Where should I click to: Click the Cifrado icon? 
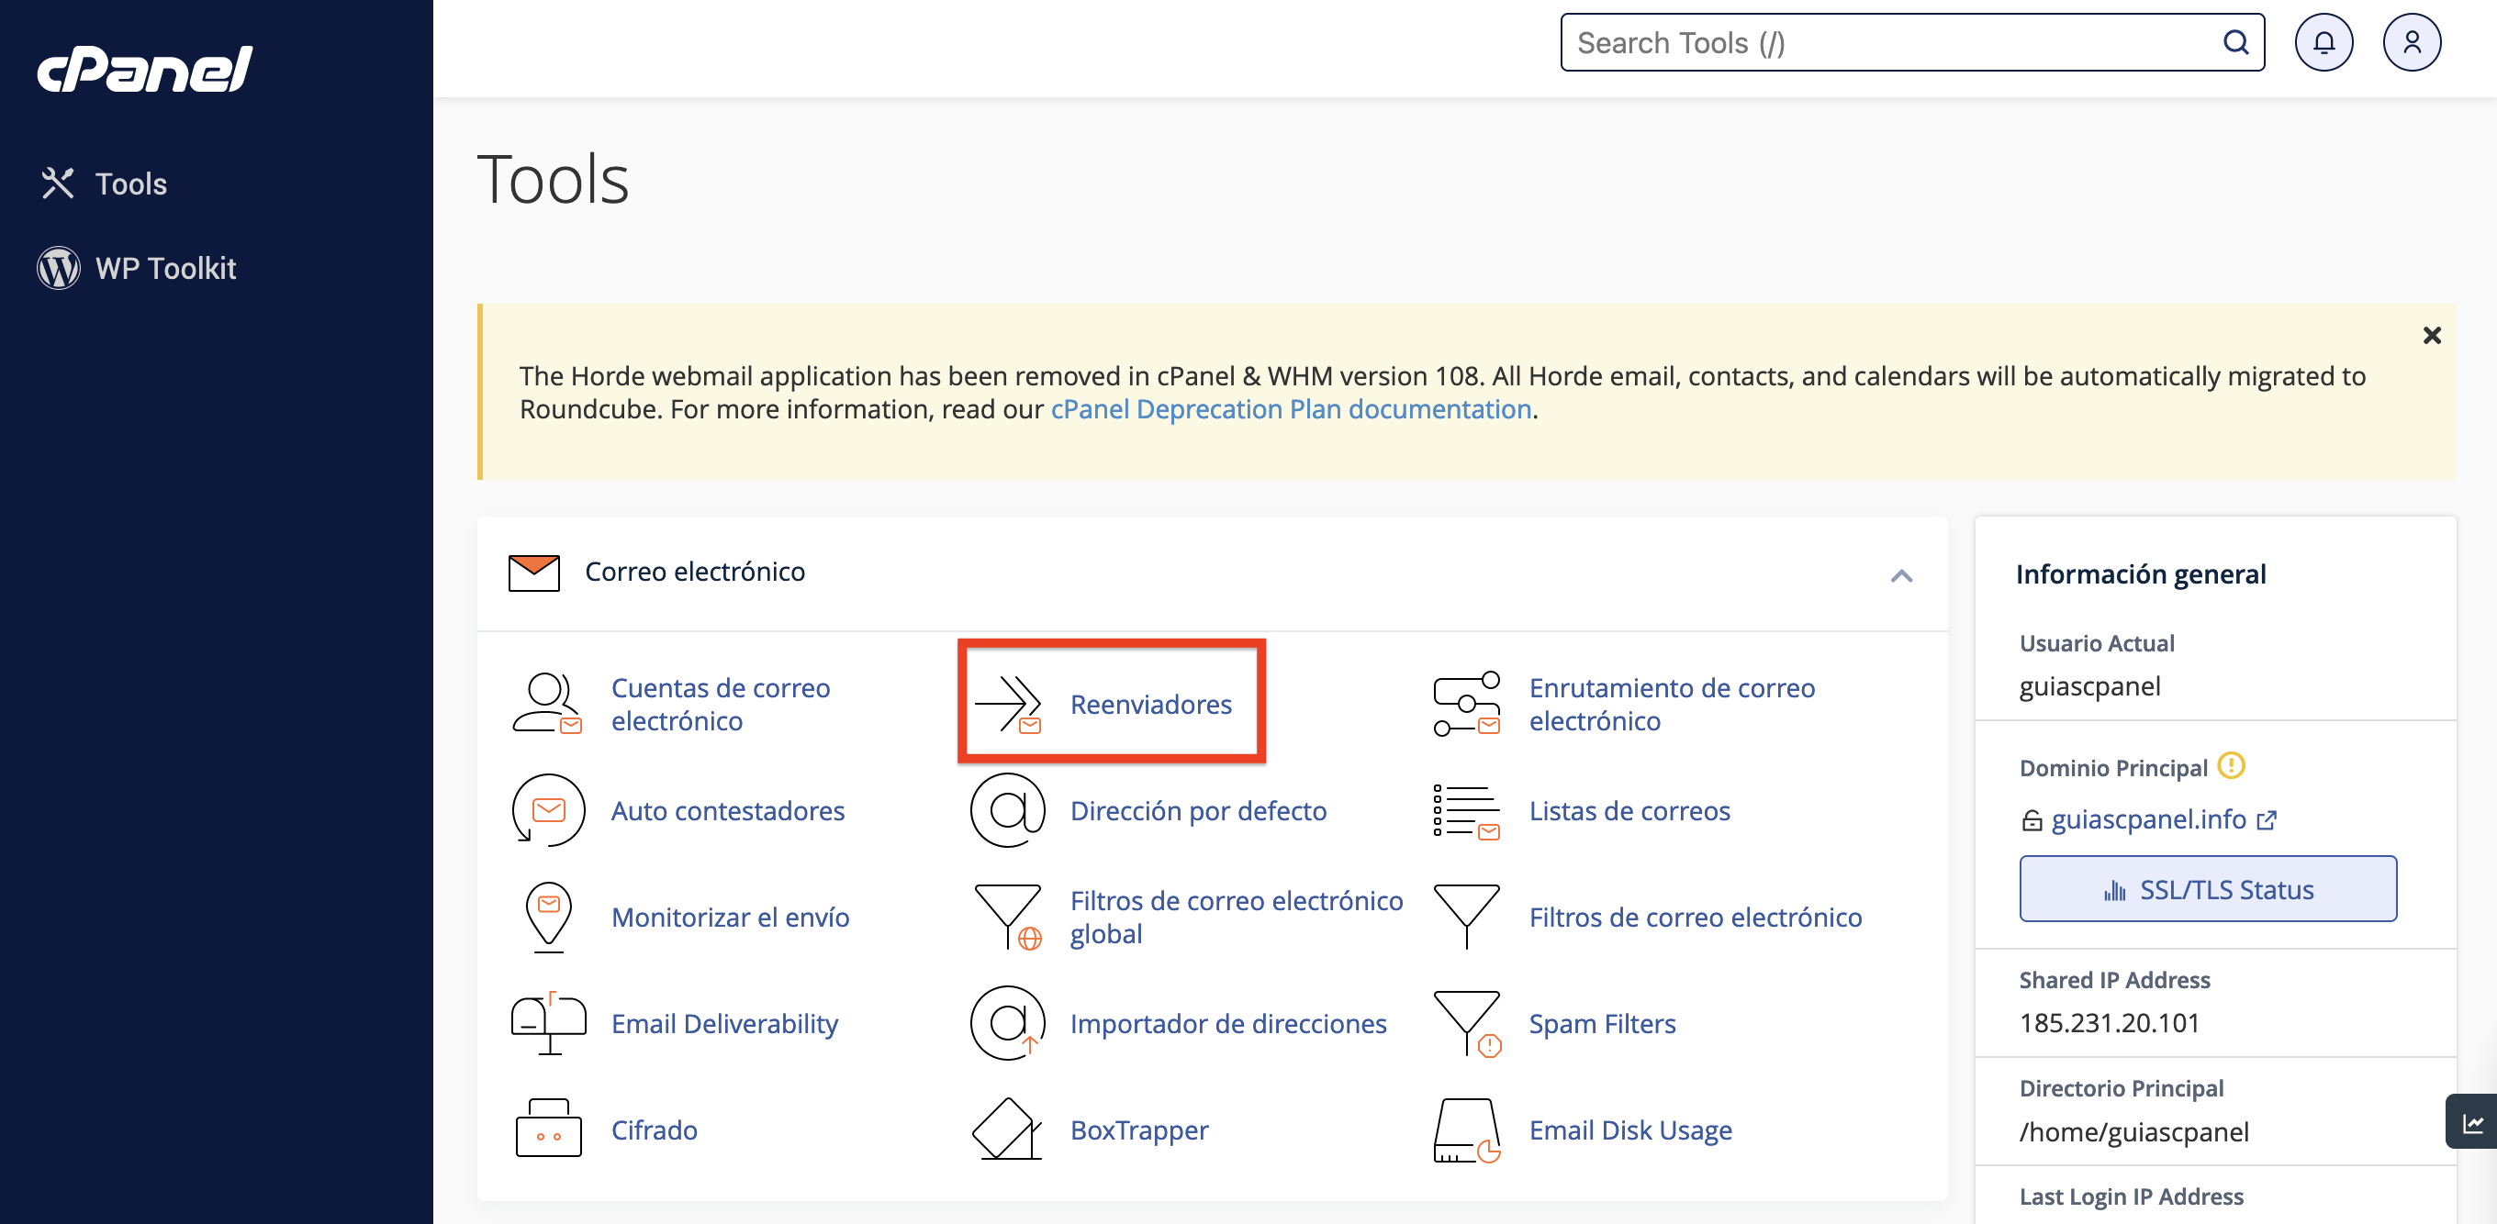tap(549, 1129)
